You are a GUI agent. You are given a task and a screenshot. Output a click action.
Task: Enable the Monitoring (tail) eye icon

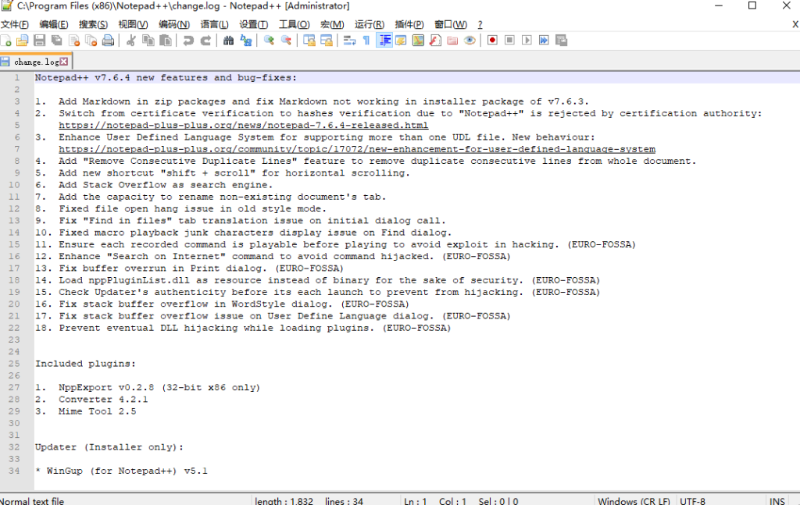[471, 40]
